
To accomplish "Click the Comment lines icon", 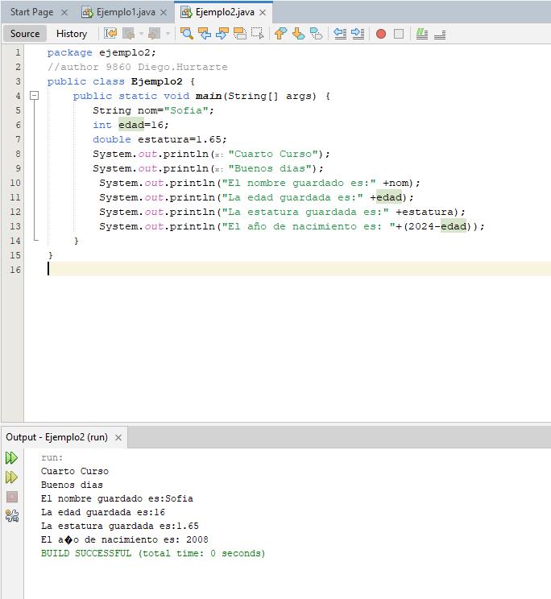I will coord(422,34).
